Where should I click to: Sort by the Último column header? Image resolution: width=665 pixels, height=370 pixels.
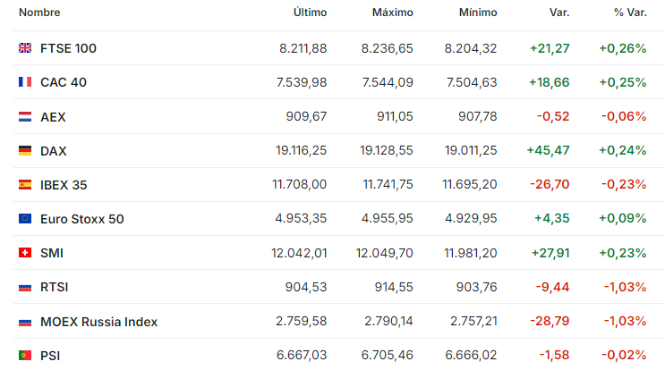tap(310, 13)
